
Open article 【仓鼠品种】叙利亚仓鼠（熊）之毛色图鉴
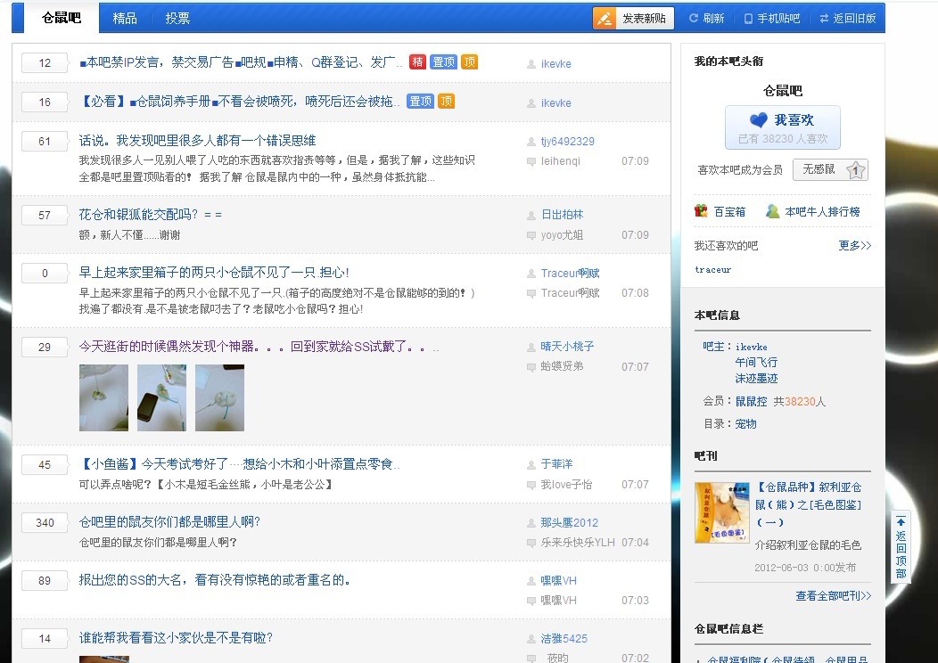point(808,504)
